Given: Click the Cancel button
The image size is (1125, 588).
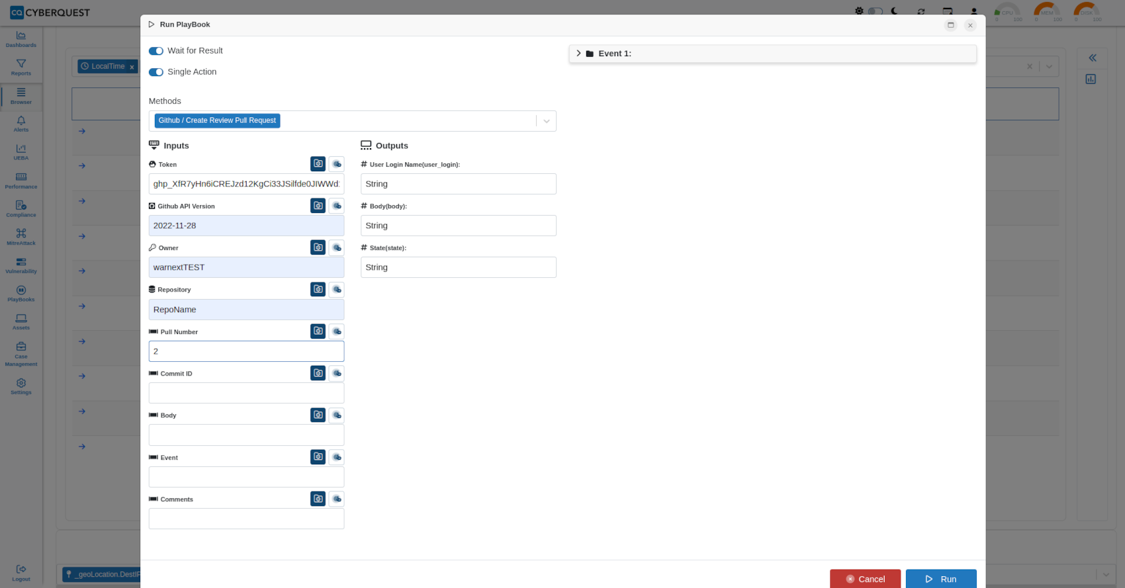Looking at the screenshot, I should 866,579.
